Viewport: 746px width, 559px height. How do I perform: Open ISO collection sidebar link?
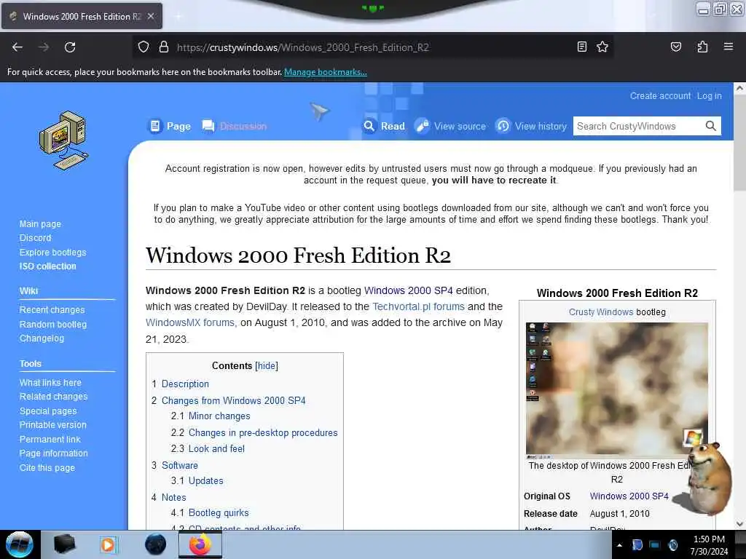[x=47, y=266]
